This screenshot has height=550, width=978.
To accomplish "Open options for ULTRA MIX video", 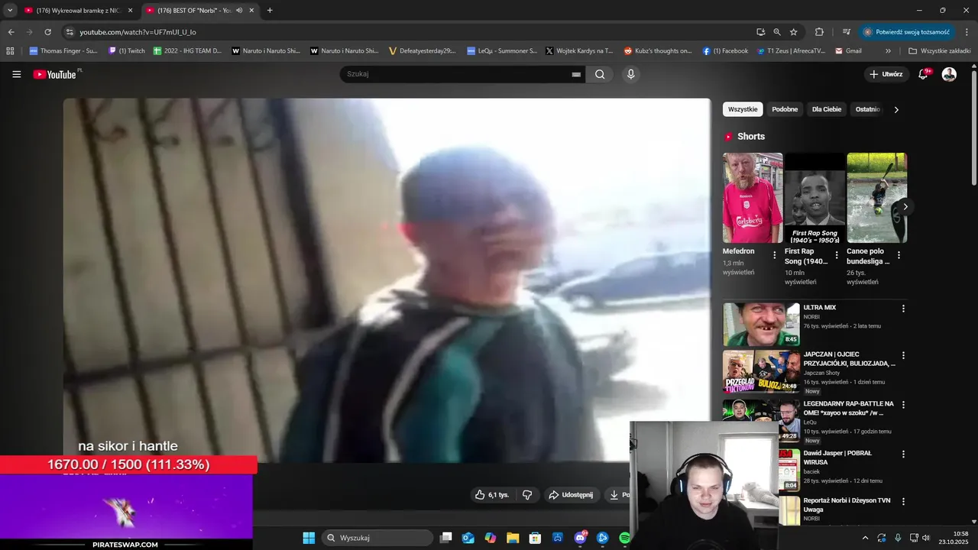I will (903, 309).
